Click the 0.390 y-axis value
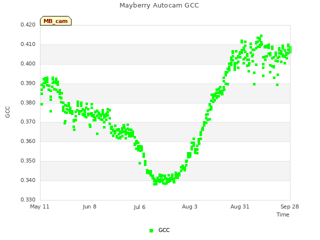The width and height of the screenshot is (320, 240). (28, 83)
